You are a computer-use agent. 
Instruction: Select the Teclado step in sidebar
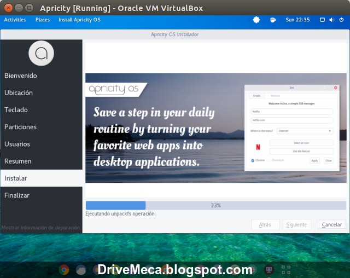[42, 110]
